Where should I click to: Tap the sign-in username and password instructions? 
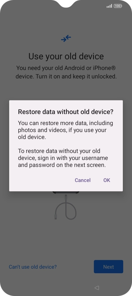(x=63, y=158)
